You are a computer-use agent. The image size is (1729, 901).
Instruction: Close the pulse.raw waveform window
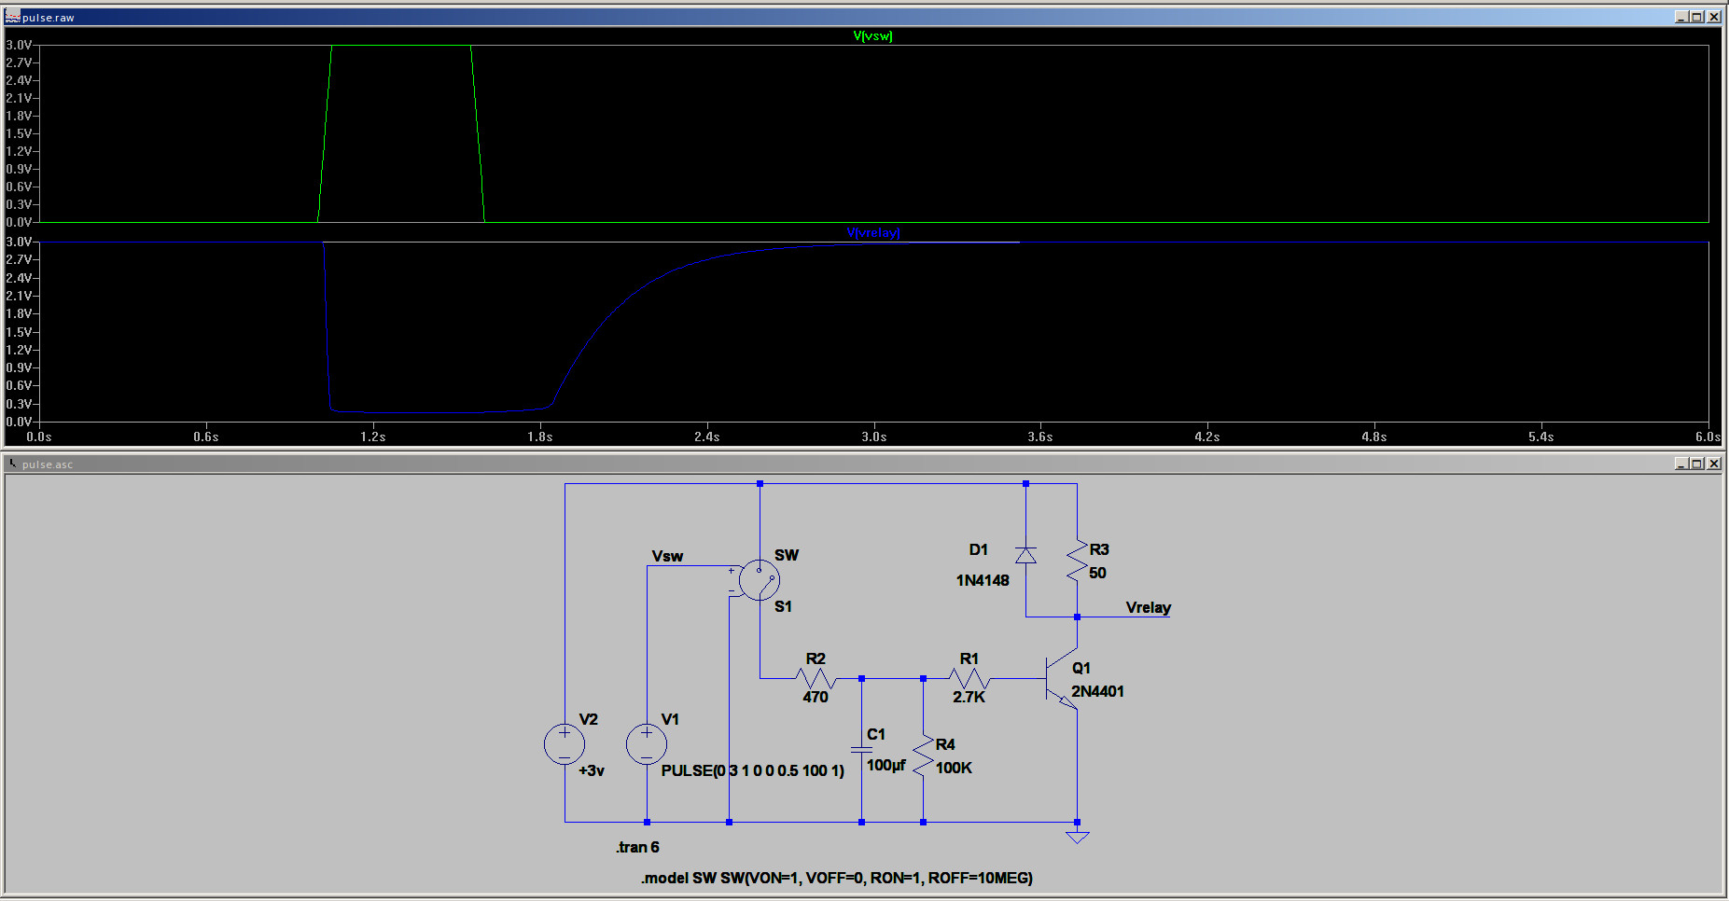point(1713,17)
